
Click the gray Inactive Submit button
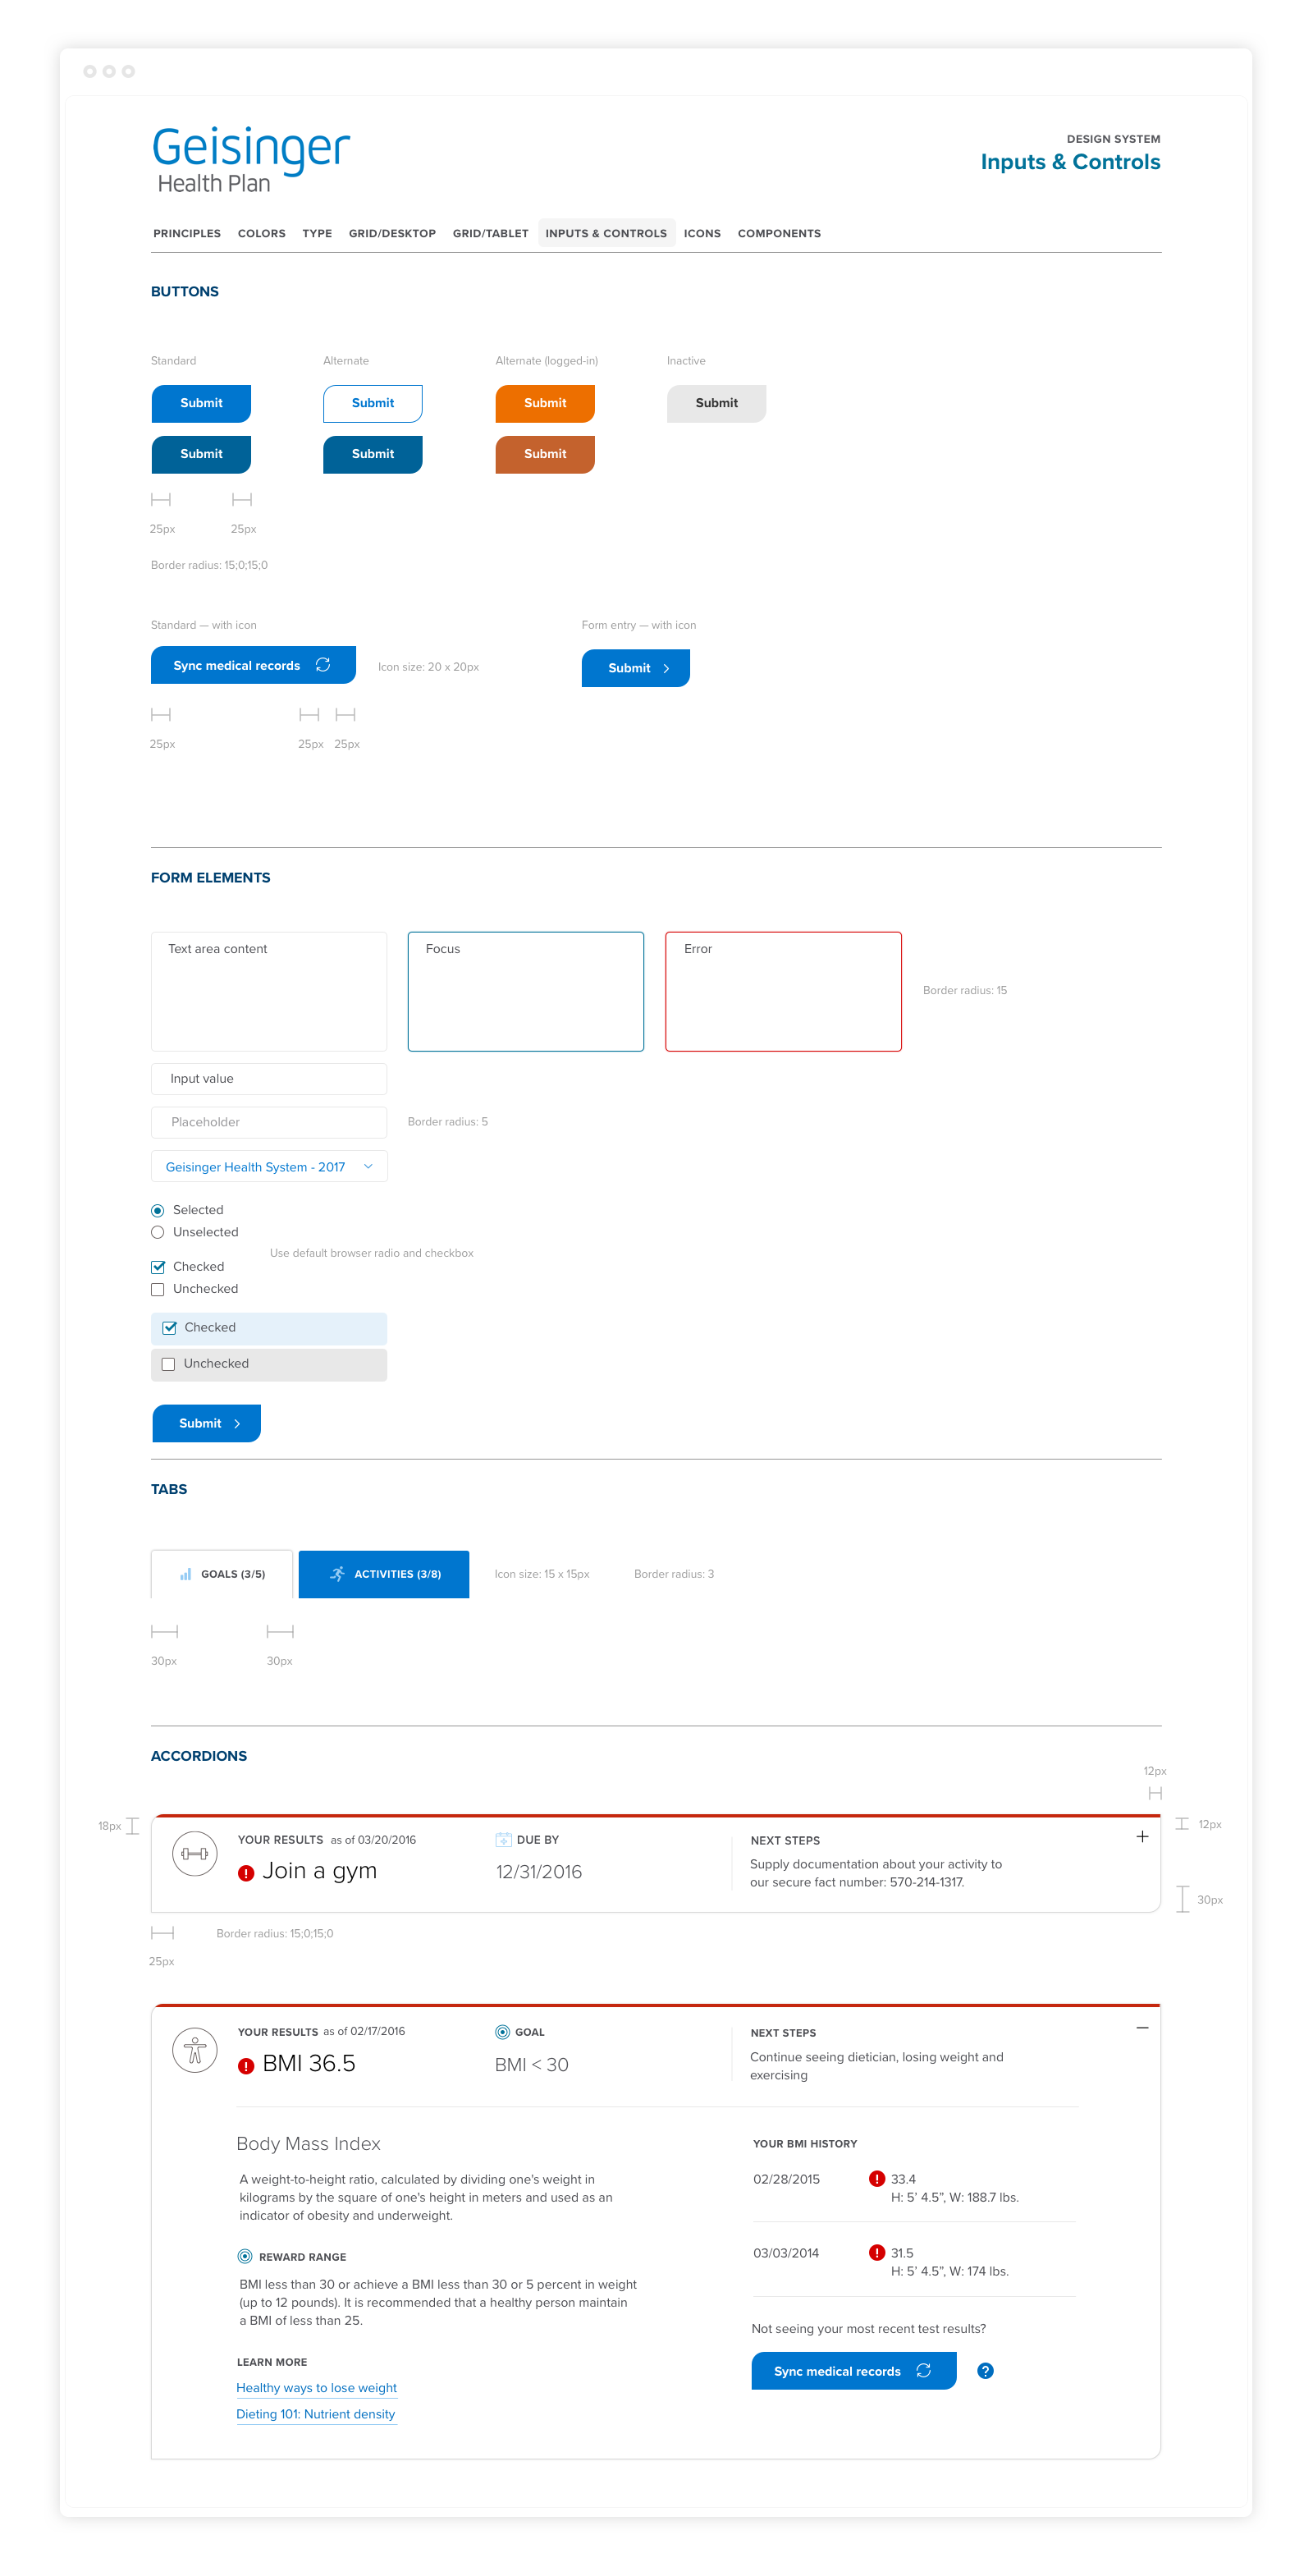click(x=717, y=403)
